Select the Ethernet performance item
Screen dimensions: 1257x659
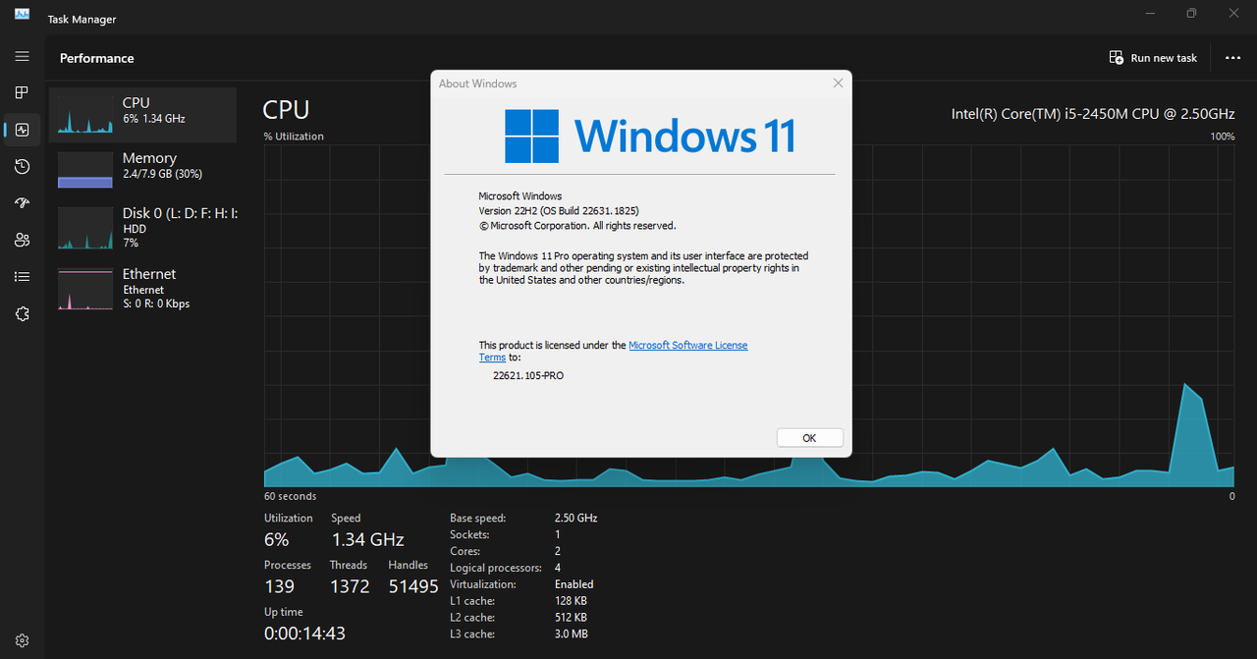(x=143, y=289)
